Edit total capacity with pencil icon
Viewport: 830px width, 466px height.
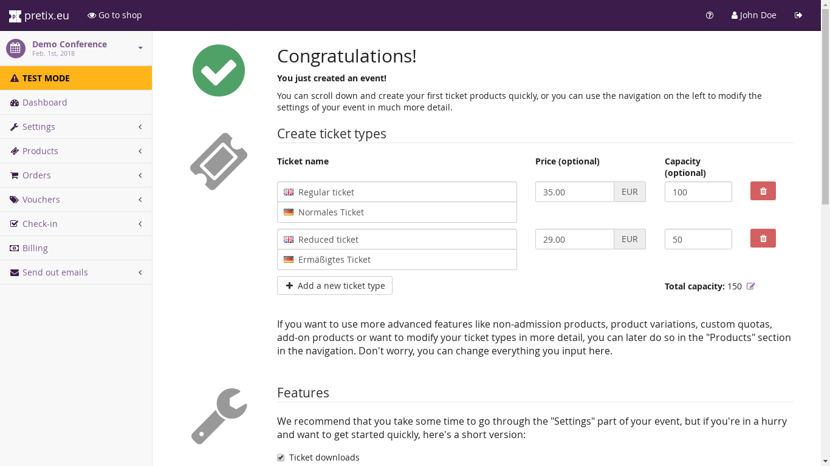click(x=751, y=286)
